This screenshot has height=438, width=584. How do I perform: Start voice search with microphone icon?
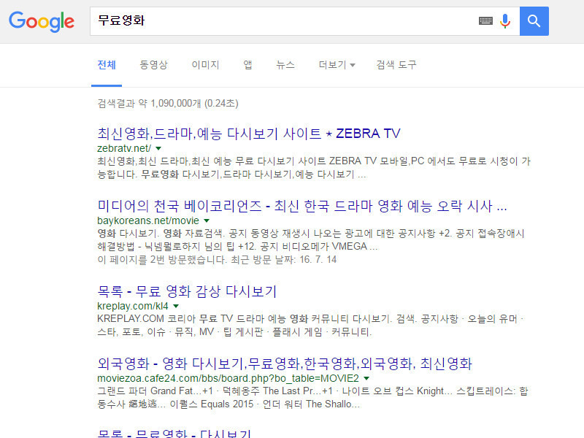[x=505, y=21]
